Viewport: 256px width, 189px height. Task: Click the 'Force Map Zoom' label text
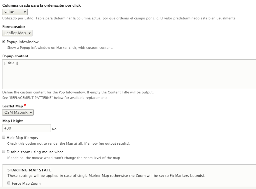[x=26, y=184]
